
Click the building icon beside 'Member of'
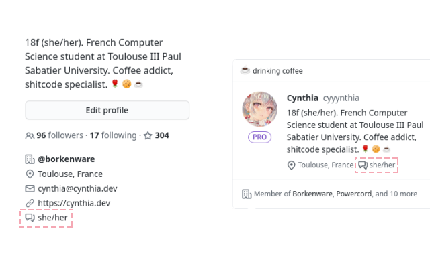(247, 194)
